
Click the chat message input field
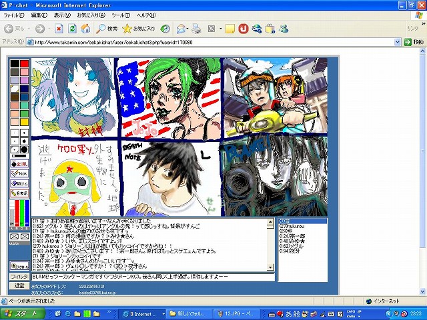click(x=153, y=277)
